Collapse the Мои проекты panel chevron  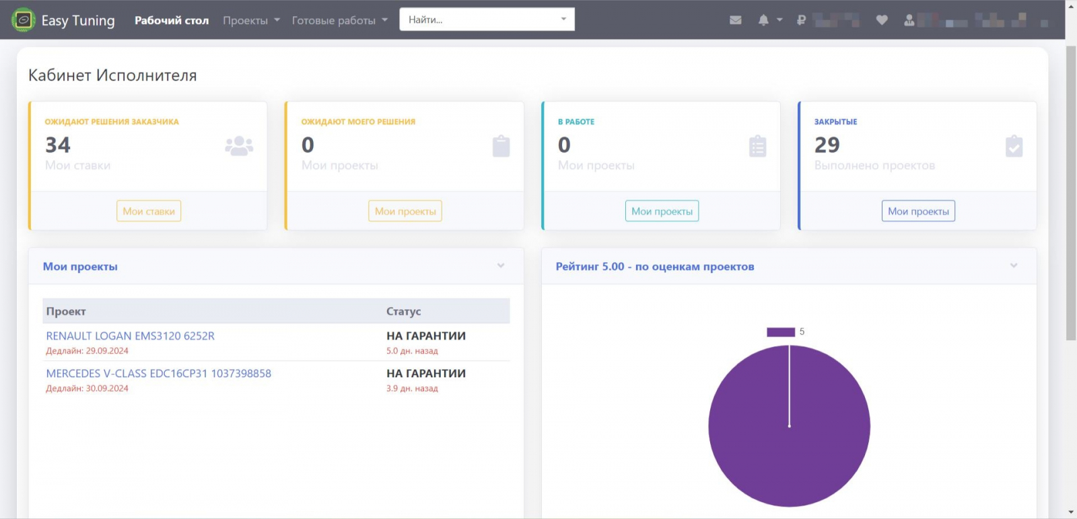click(501, 266)
